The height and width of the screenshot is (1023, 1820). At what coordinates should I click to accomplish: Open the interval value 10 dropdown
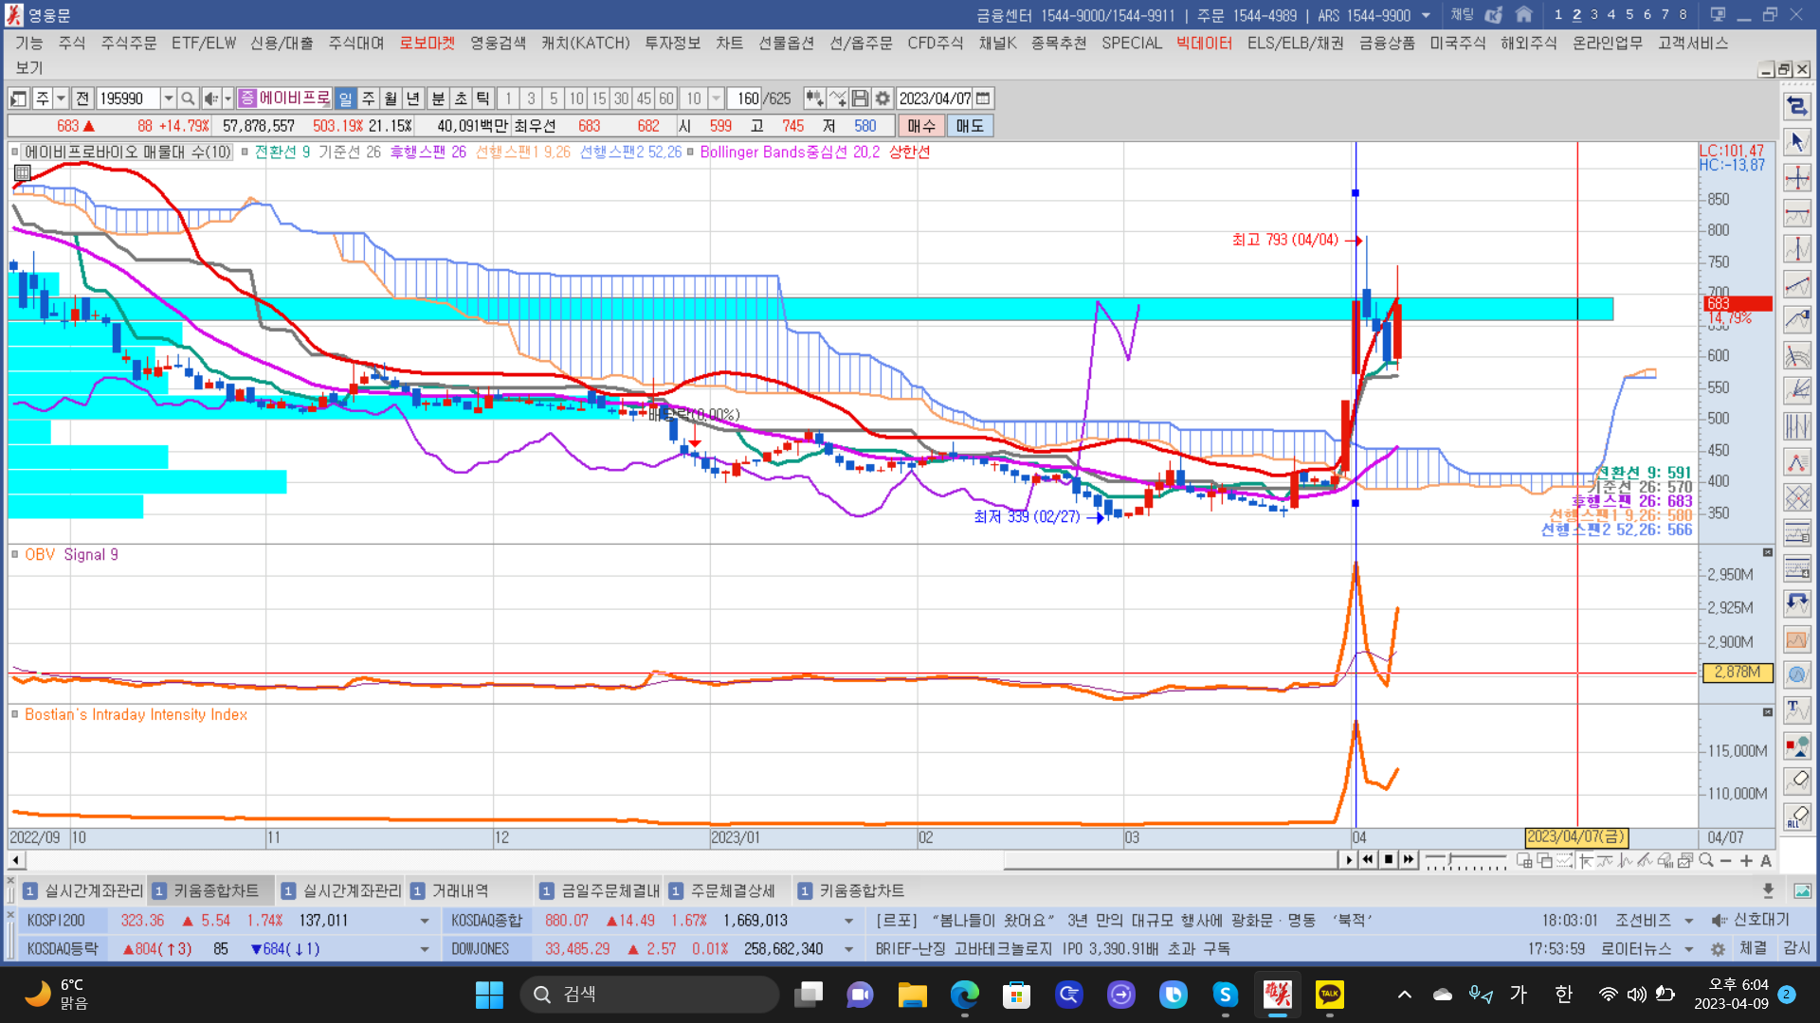point(716,99)
